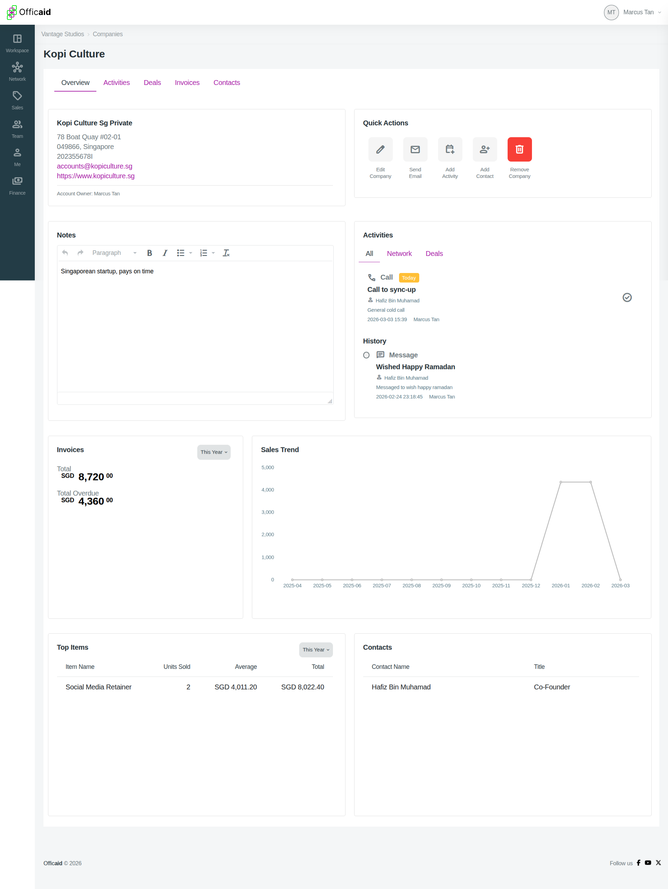The image size is (668, 889).
Task: Open the kopiculture.sg website link
Action: point(95,176)
